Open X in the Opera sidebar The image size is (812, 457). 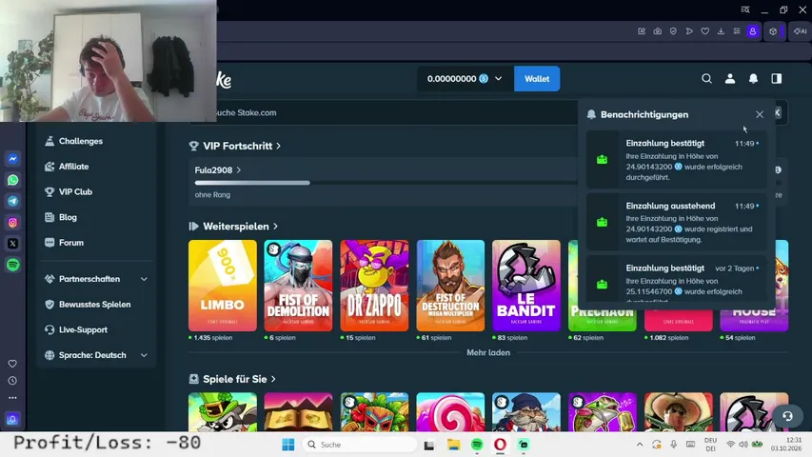click(13, 244)
